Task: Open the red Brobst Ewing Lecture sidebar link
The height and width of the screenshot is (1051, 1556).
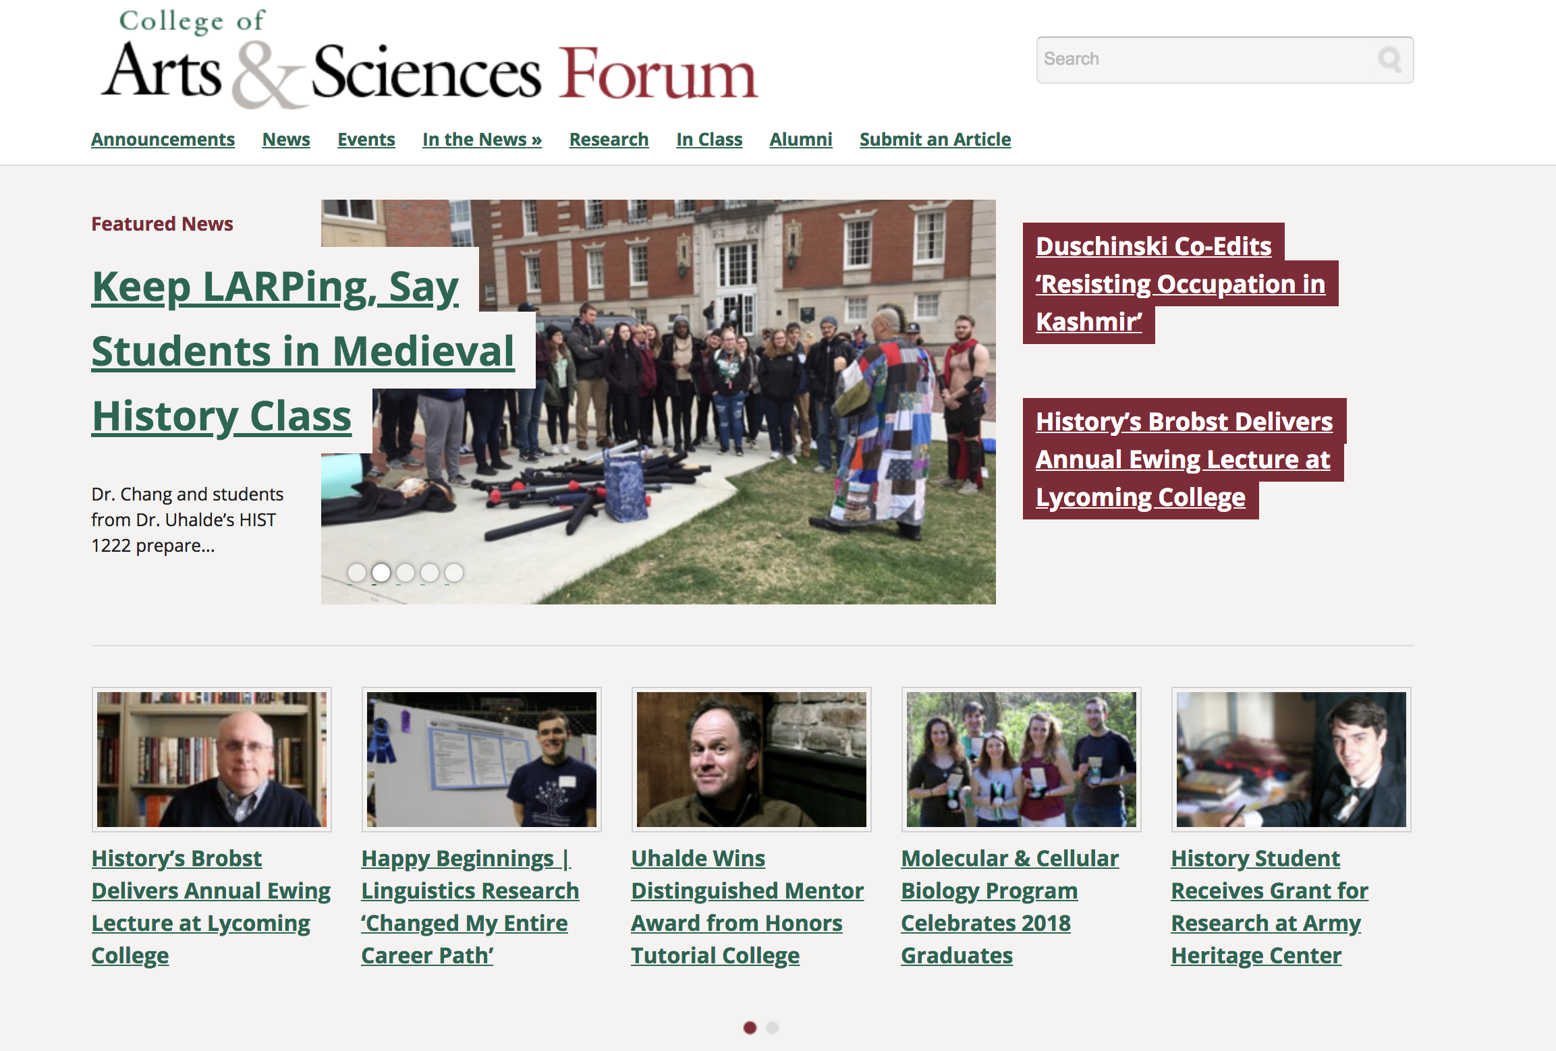Action: pos(1184,459)
